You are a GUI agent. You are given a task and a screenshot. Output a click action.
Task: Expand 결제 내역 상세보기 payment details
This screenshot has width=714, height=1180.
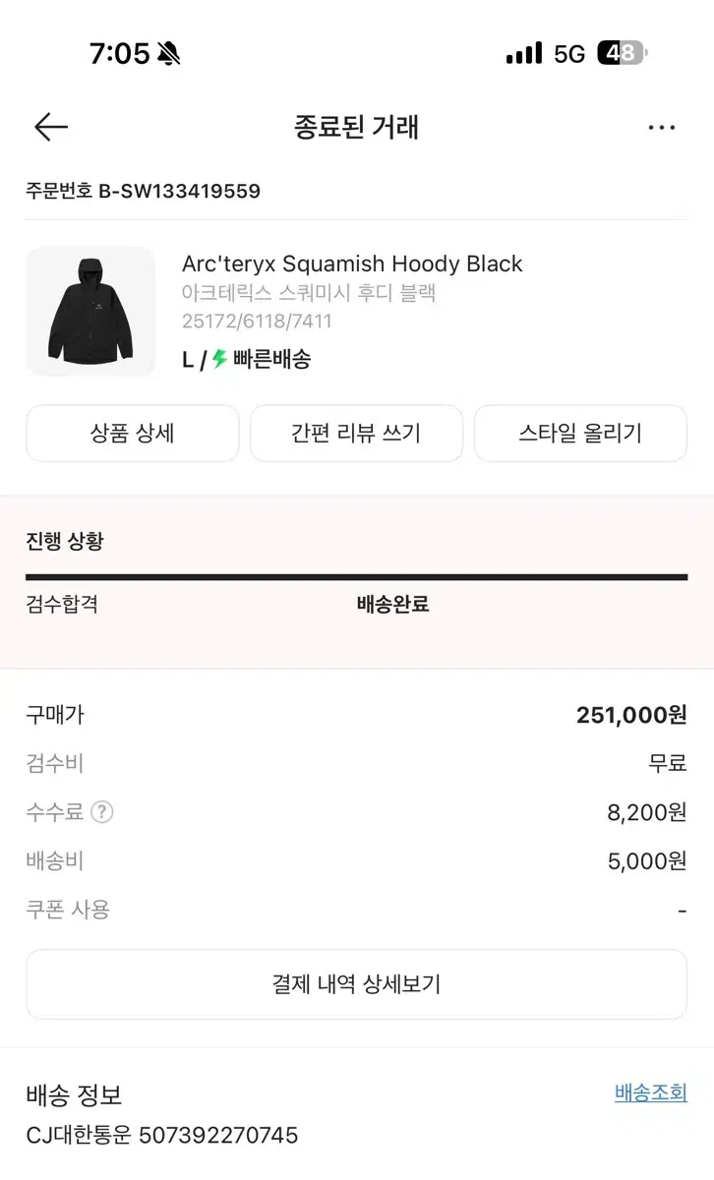tap(356, 984)
